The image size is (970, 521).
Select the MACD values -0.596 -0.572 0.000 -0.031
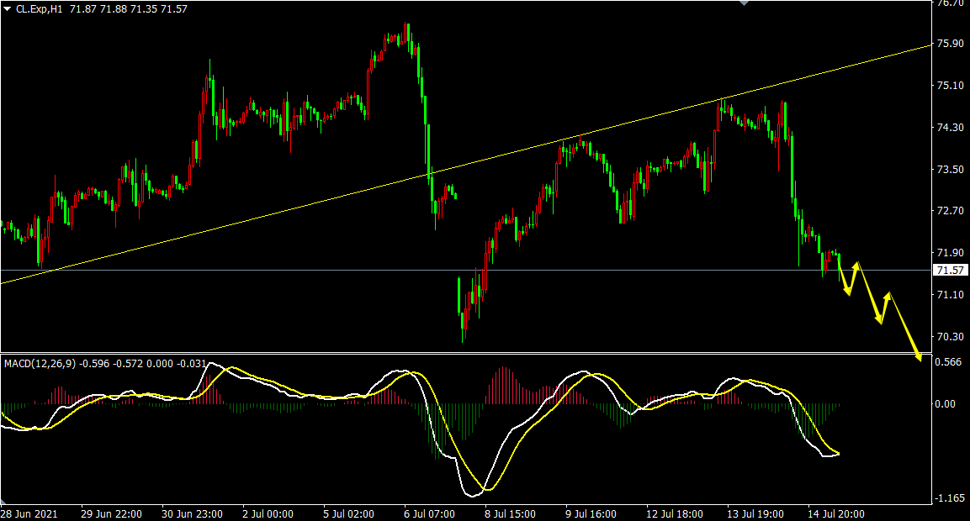tap(141, 364)
